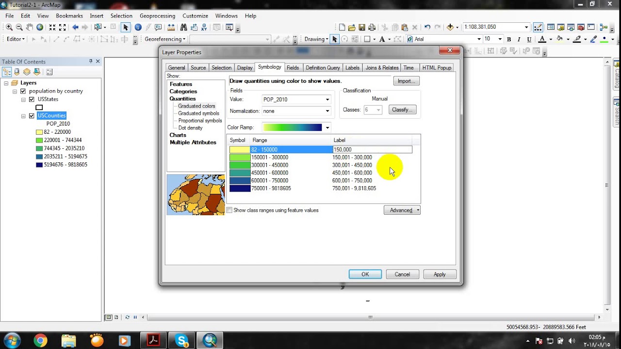The image size is (621, 349).
Task: Click the Import button
Action: pos(406,81)
